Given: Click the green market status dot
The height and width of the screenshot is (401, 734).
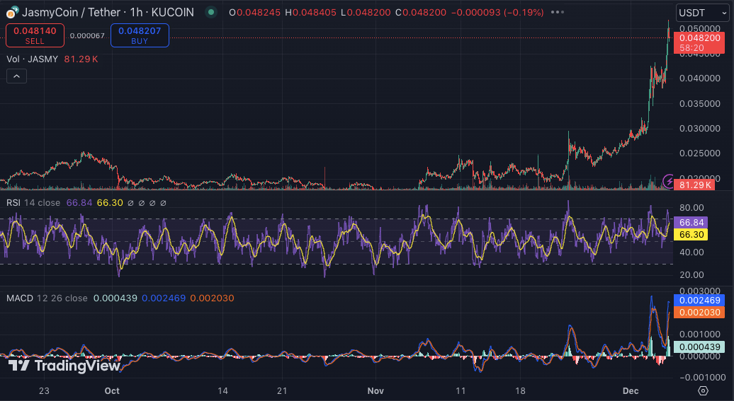Looking at the screenshot, I should tap(211, 12).
